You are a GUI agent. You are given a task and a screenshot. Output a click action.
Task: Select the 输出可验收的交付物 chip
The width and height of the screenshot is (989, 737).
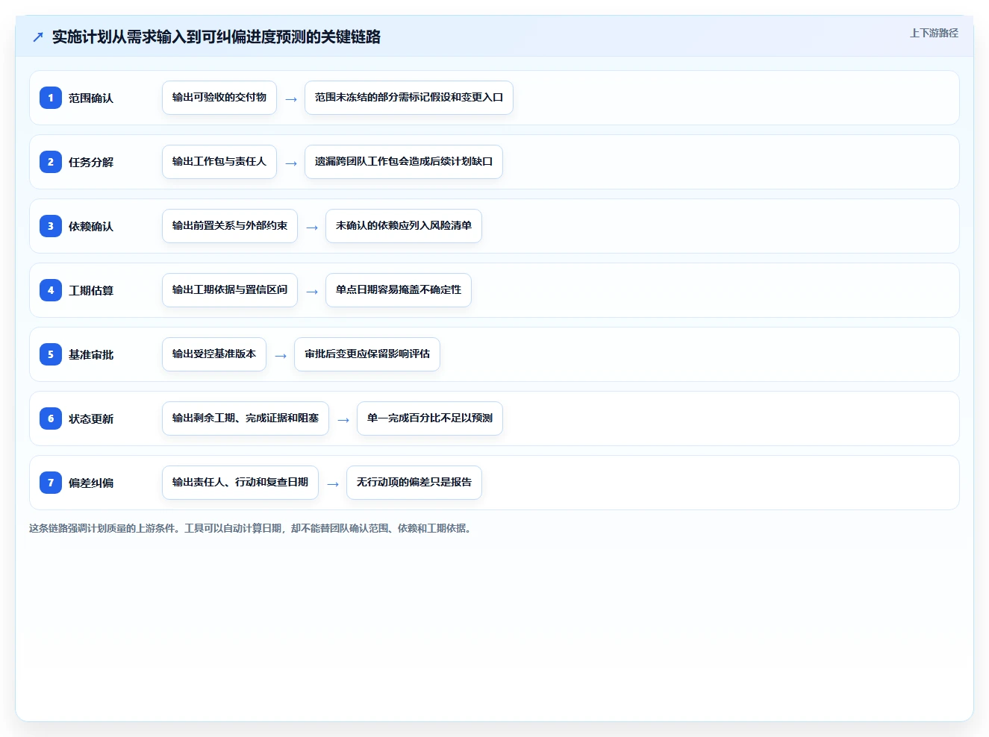click(219, 98)
